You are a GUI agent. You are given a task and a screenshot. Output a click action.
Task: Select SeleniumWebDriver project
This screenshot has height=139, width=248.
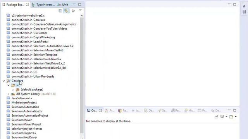coord(24,137)
